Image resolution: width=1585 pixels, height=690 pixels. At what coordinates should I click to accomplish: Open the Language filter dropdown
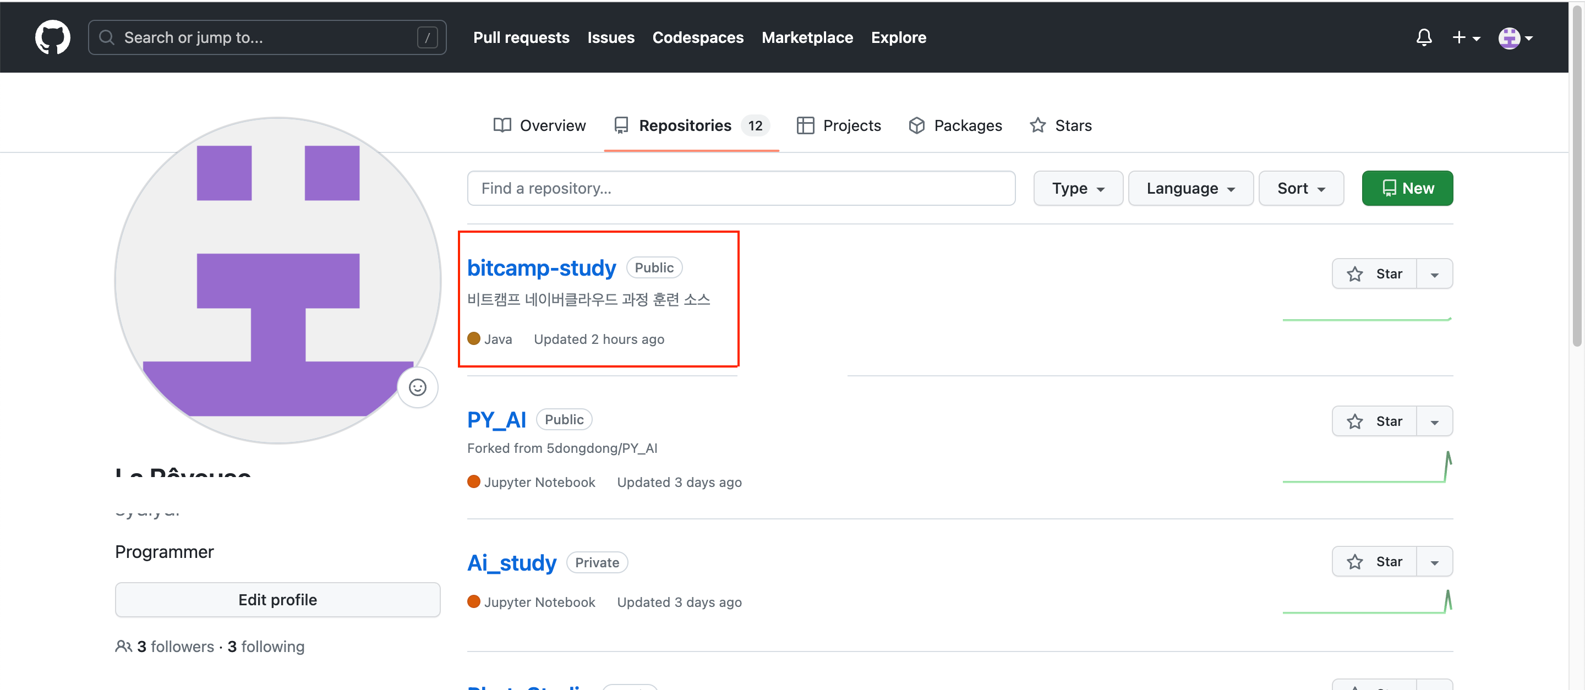(1190, 188)
